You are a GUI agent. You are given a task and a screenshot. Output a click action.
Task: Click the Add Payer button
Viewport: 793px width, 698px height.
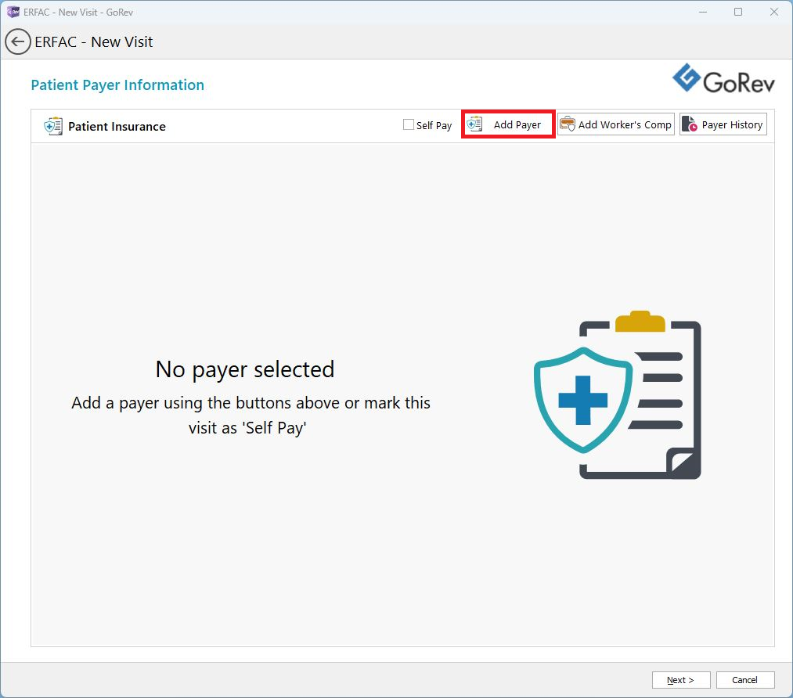tap(508, 124)
